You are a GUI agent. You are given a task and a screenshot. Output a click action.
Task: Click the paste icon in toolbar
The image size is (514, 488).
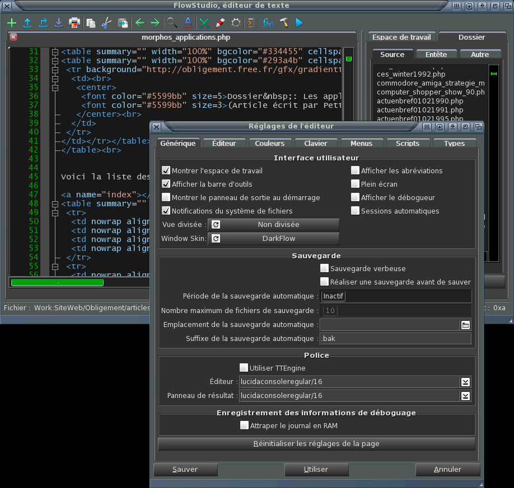[123, 23]
